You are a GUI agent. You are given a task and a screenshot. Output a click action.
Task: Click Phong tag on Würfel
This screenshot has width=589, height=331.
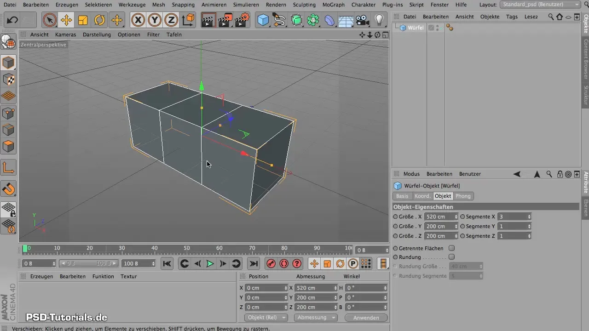coord(450,28)
